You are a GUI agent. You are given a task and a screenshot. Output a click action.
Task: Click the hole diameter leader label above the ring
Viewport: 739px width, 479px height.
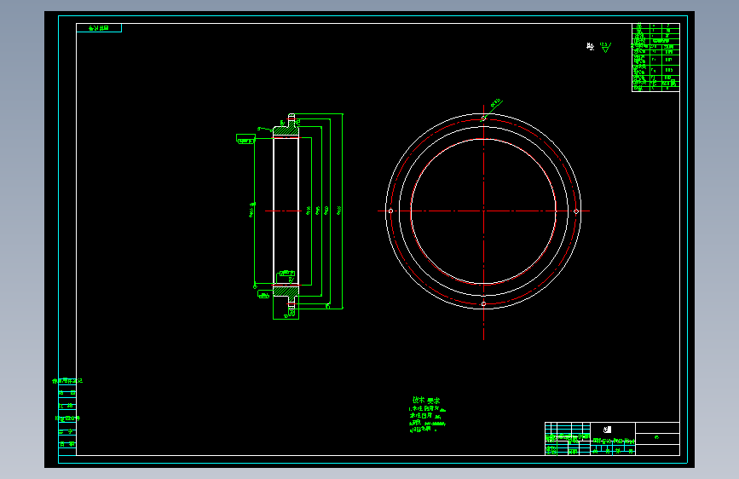click(x=495, y=103)
